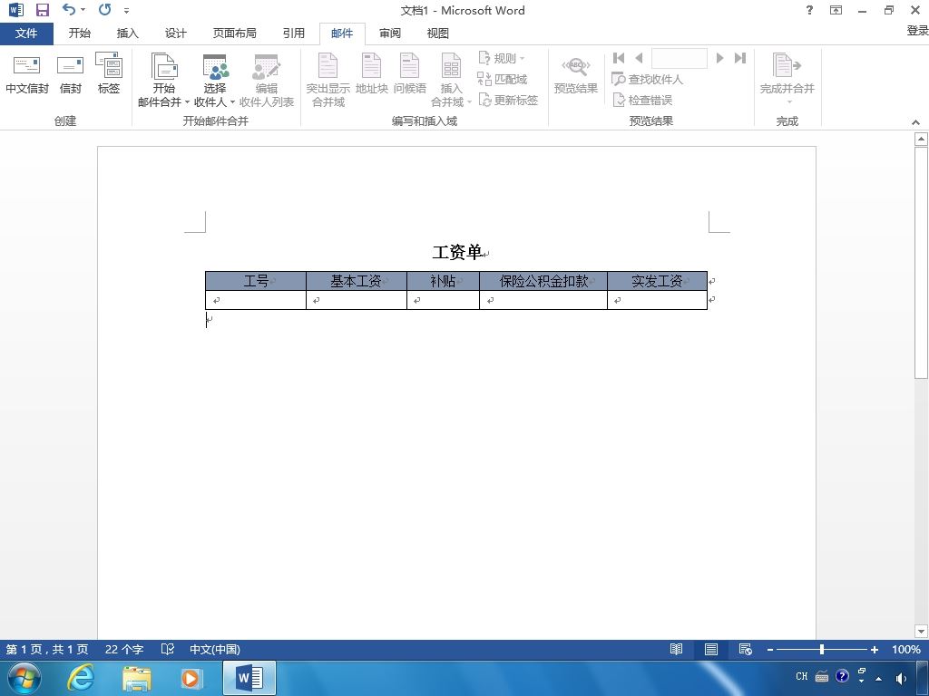Switch to Read Mode view

pos(676,649)
